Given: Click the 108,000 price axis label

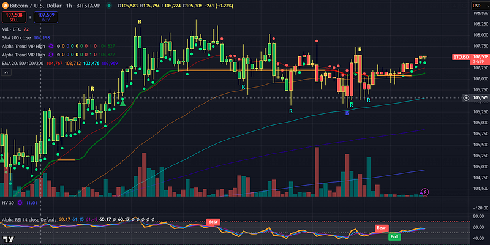Looking at the screenshot, I should coord(480,35).
